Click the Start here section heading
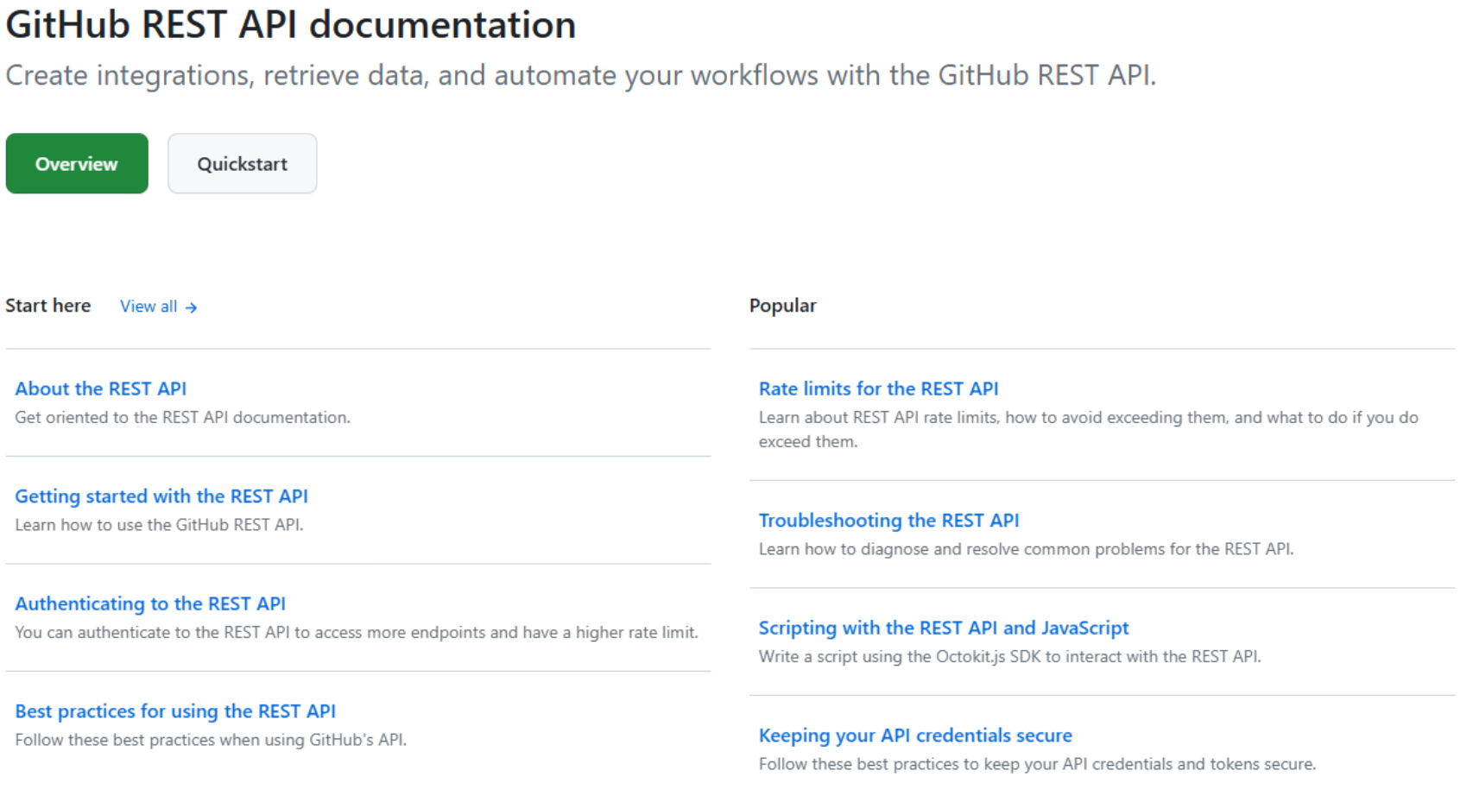The width and height of the screenshot is (1473, 796). 48,306
